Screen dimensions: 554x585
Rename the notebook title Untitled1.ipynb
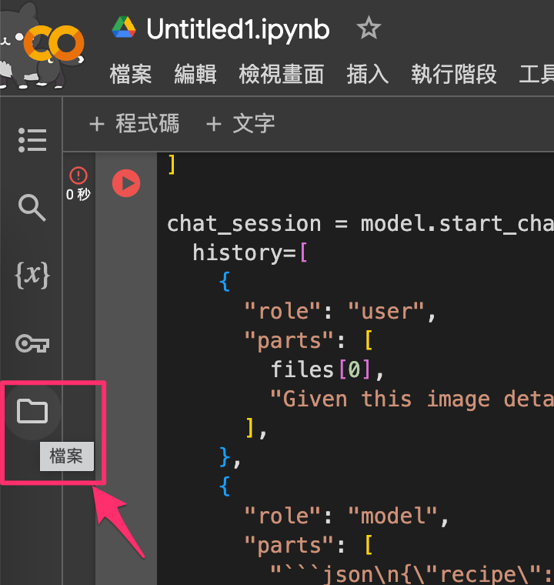point(238,30)
